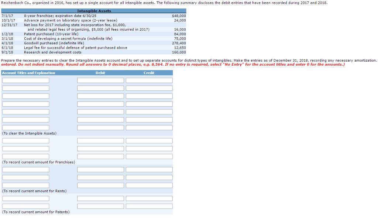Select sixth debit field of clear Intangible Assets entry
This screenshot has height=218, width=378.
tap(100, 120)
